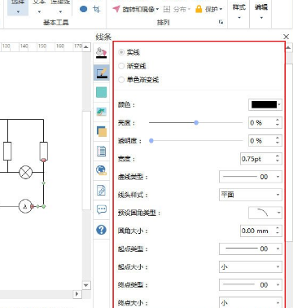The height and width of the screenshot is (308, 293).
Task: Select the left resistor in the circuit
Action: coord(7,151)
